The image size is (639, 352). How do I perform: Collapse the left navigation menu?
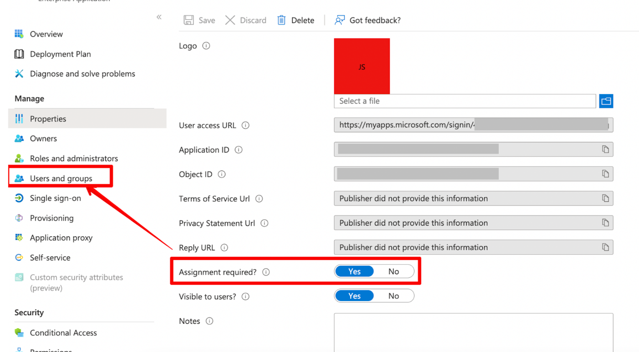point(159,17)
